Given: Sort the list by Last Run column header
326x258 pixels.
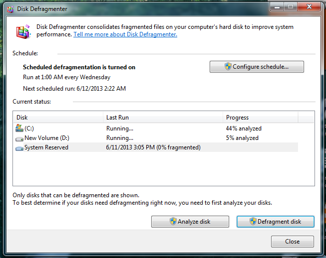Looking at the screenshot, I should pos(163,118).
